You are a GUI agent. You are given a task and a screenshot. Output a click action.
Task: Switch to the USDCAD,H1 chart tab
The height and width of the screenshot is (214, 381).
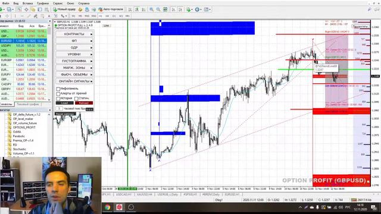(123, 194)
